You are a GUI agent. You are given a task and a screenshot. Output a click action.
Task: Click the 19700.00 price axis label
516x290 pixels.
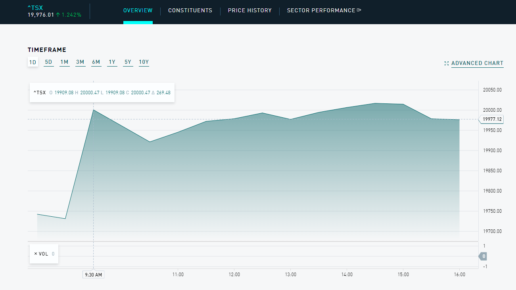click(493, 231)
